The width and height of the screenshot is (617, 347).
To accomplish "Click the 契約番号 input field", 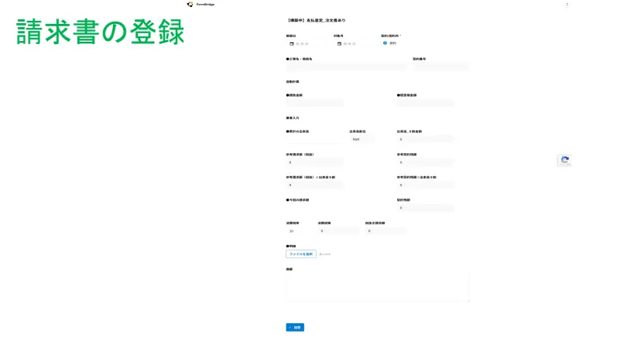I will point(440,67).
